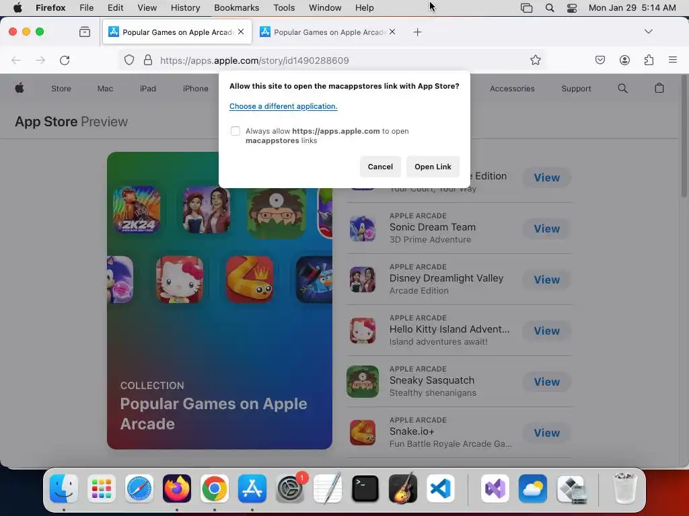Open macOS Control Center icon
The image size is (689, 516).
(x=572, y=8)
